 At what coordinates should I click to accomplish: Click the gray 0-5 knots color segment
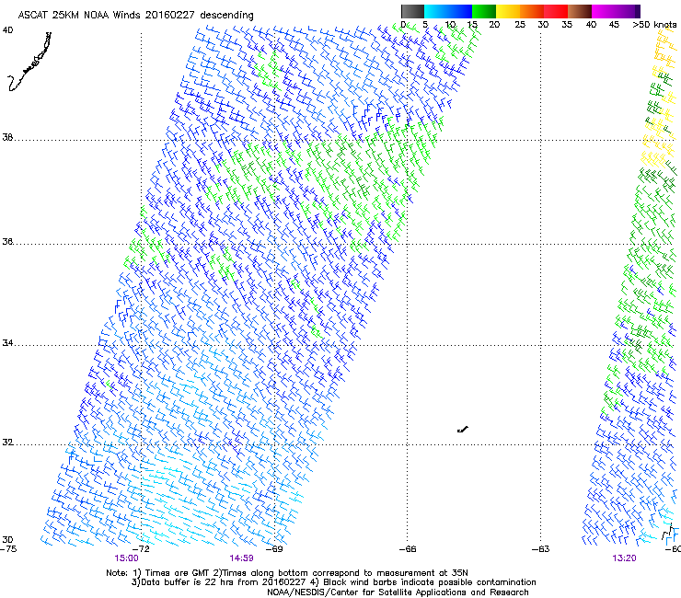(x=412, y=11)
